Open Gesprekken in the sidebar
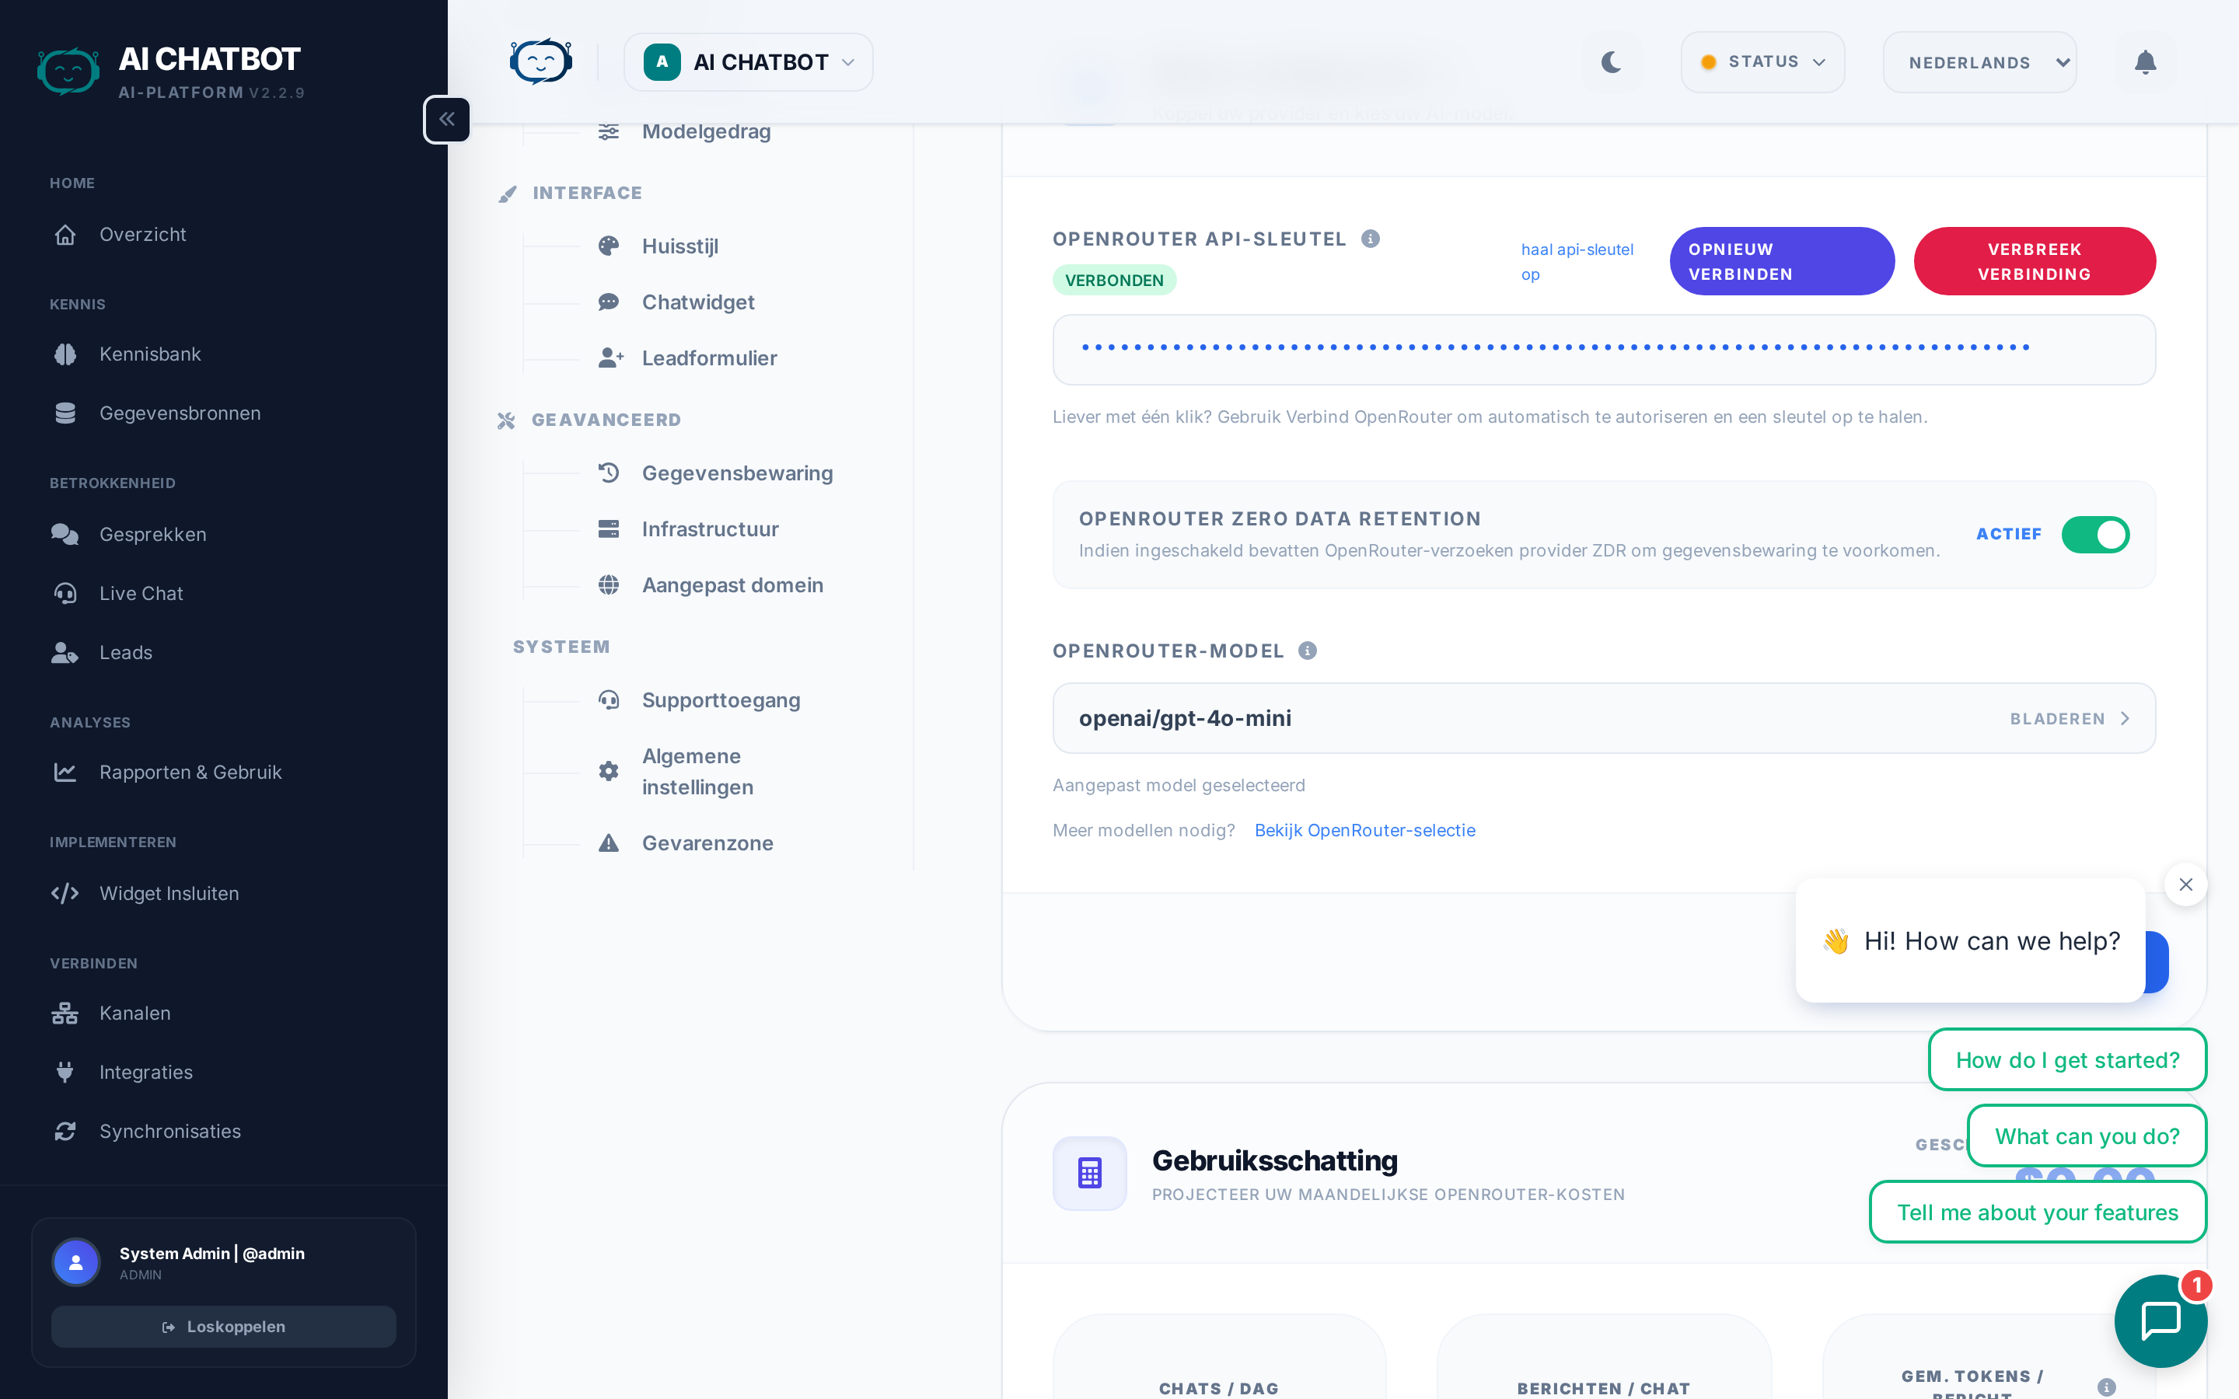 click(x=152, y=534)
